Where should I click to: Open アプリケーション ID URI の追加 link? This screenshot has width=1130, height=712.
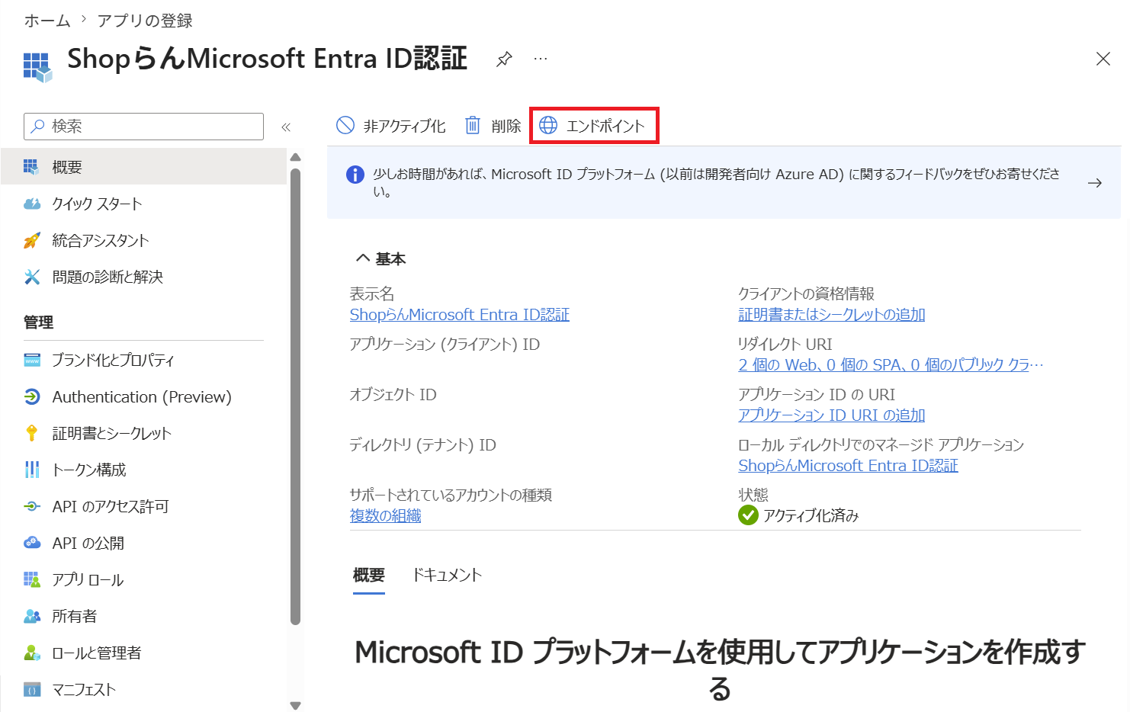pos(831,415)
